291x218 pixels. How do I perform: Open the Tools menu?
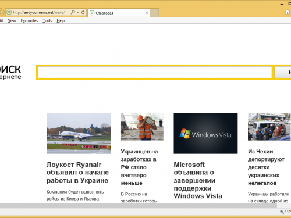(x=47, y=20)
